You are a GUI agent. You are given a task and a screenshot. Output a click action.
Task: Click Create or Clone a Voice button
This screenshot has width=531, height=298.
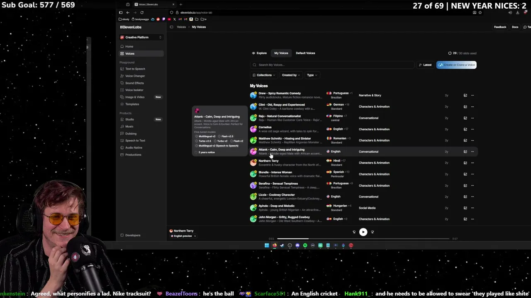456,65
